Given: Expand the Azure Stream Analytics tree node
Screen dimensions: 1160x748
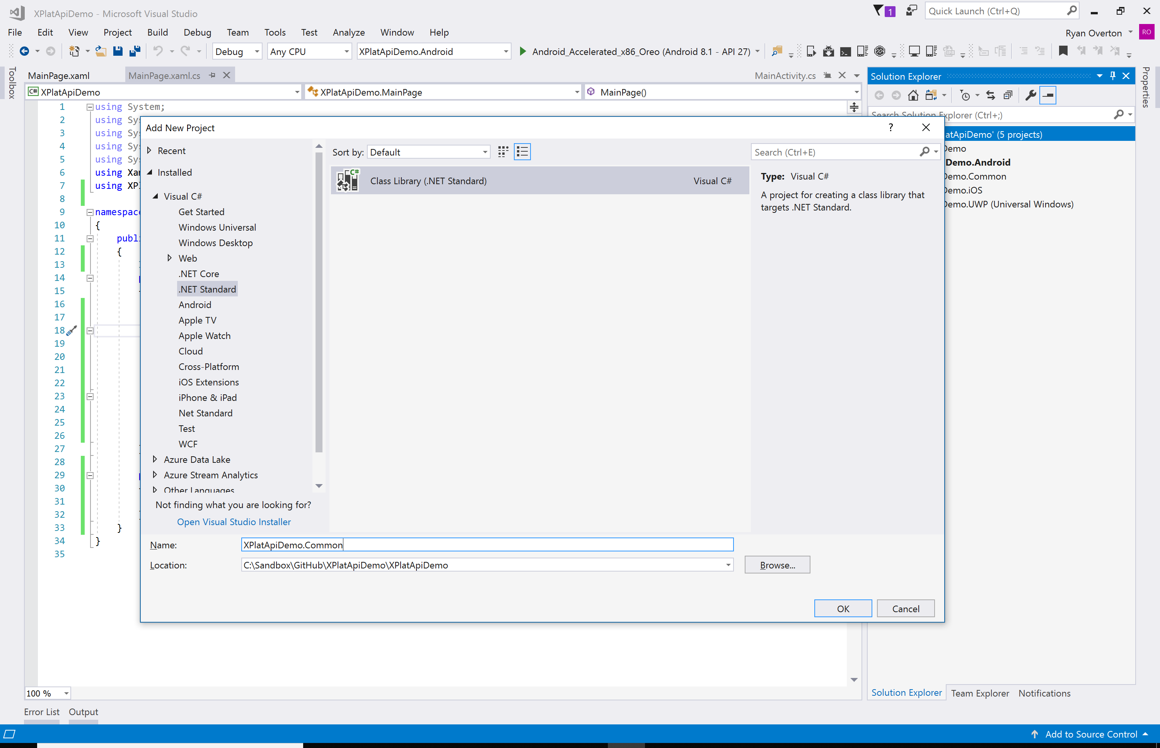Looking at the screenshot, I should pos(155,475).
